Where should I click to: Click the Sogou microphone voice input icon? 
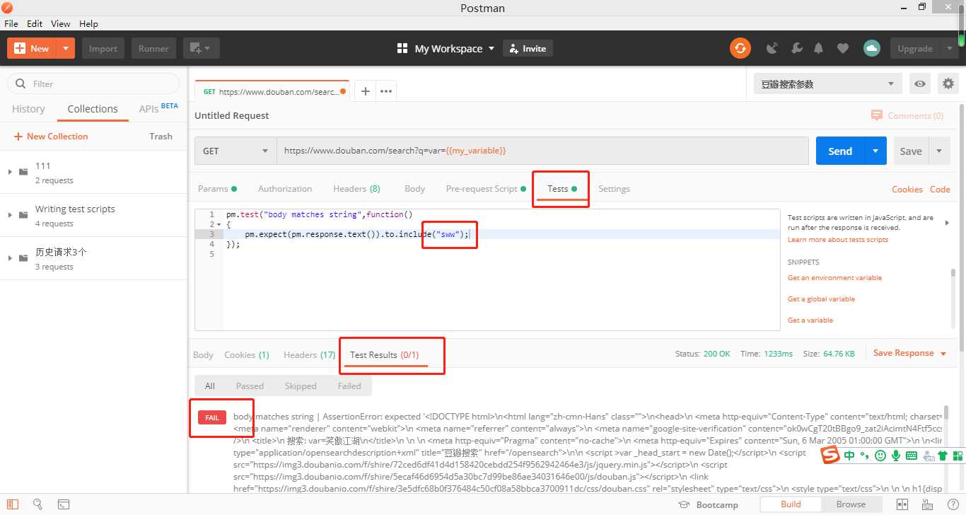[896, 456]
